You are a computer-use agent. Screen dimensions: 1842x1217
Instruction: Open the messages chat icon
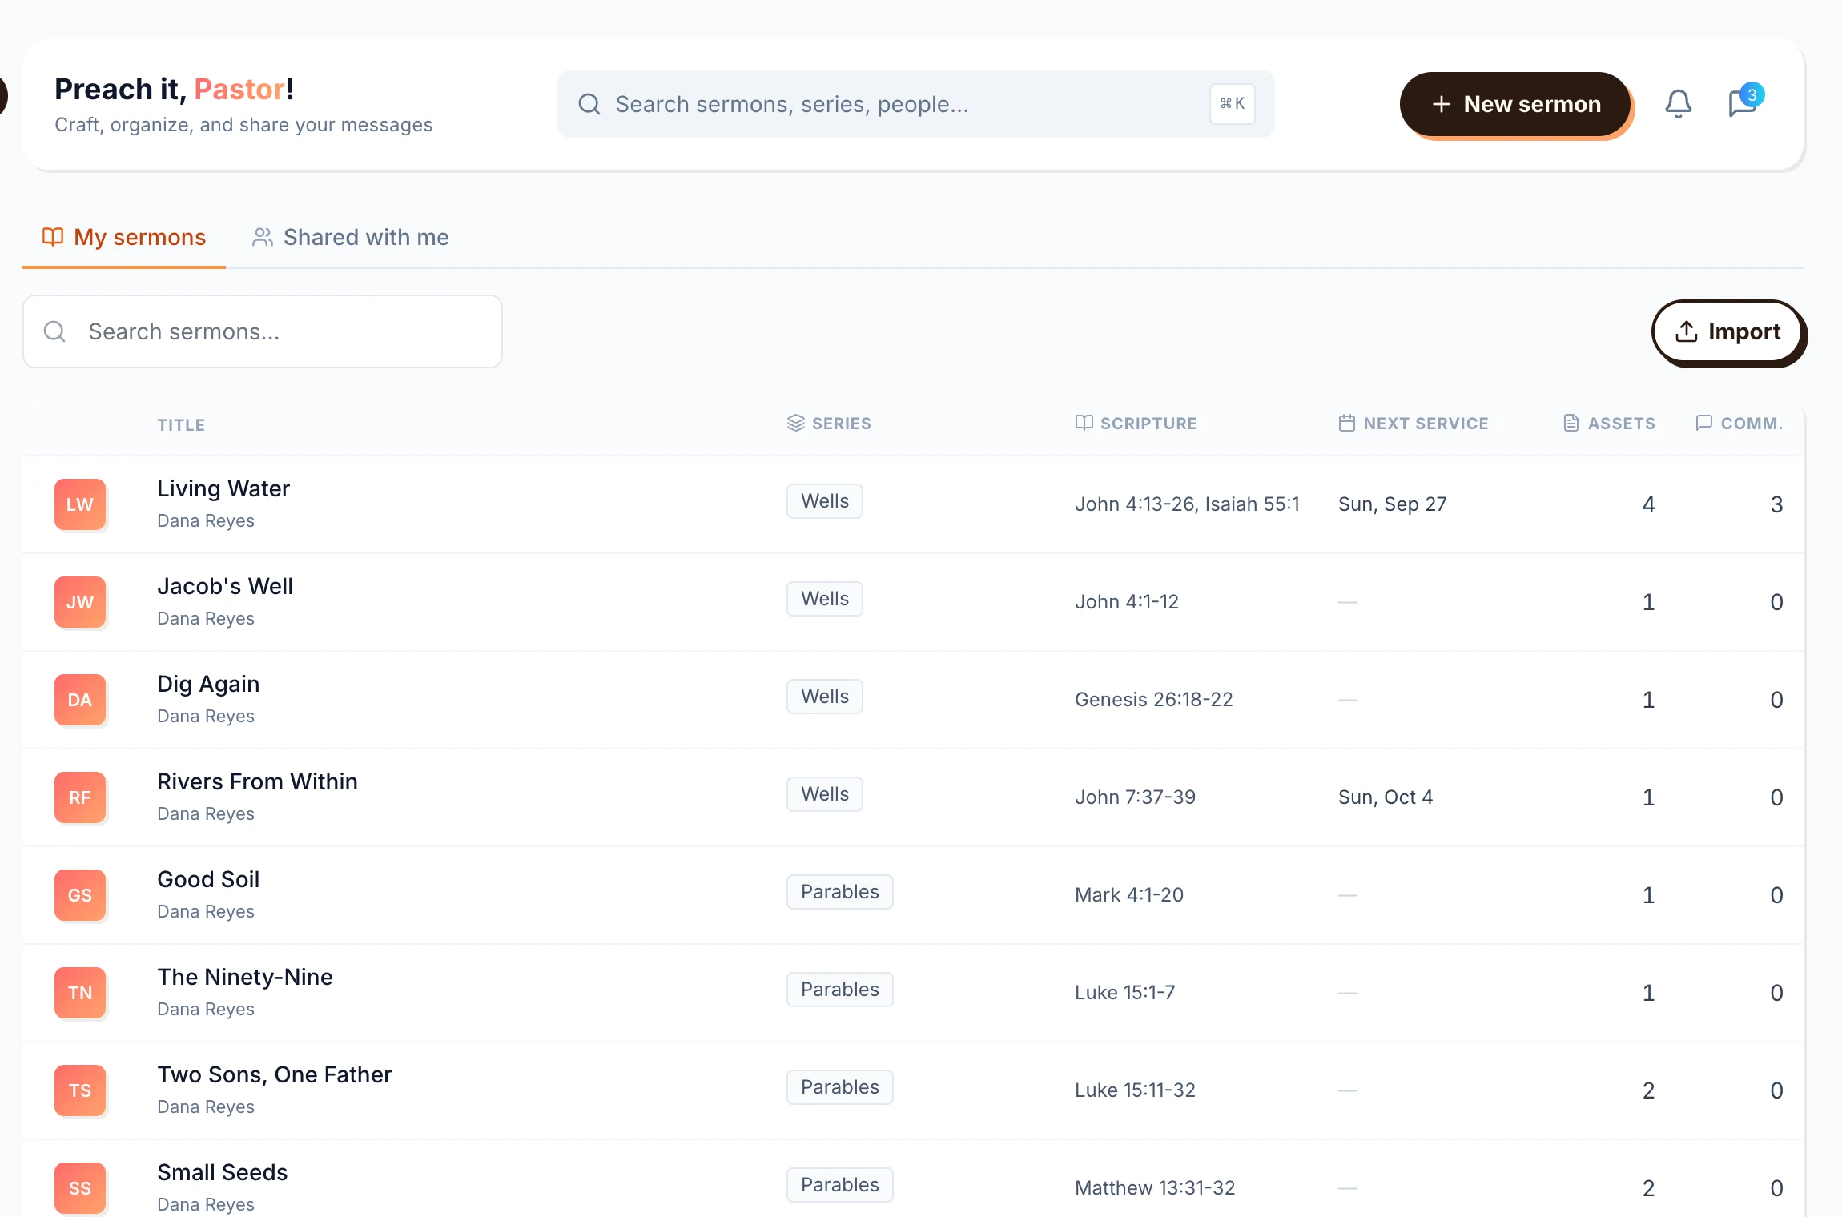[x=1743, y=103]
